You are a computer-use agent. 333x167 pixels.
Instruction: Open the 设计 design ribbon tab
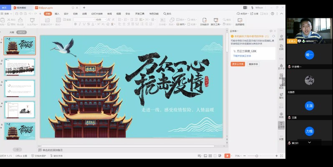pyautogui.click(x=66, y=14)
